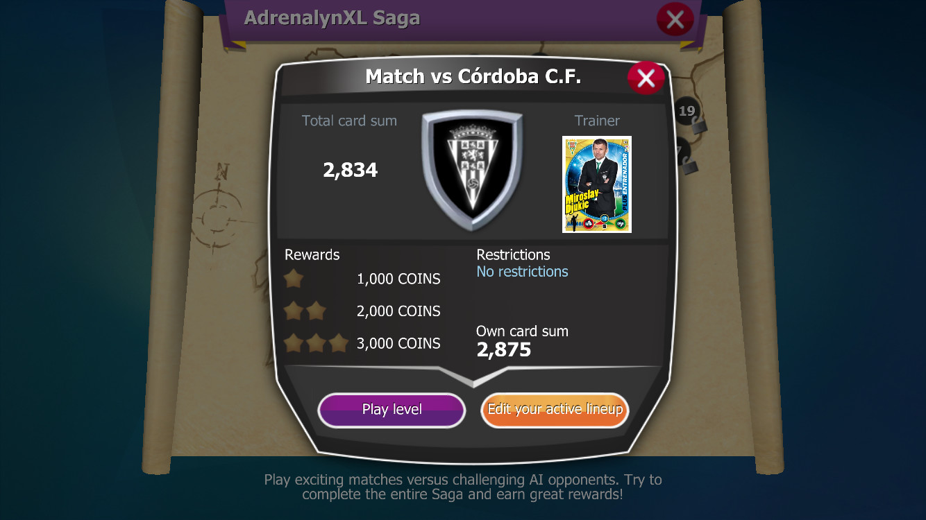926x520 pixels.
Task: Start the match with Play level
Action: [x=392, y=410]
